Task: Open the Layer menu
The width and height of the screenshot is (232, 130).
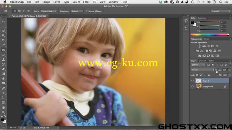Action: pos(57,2)
